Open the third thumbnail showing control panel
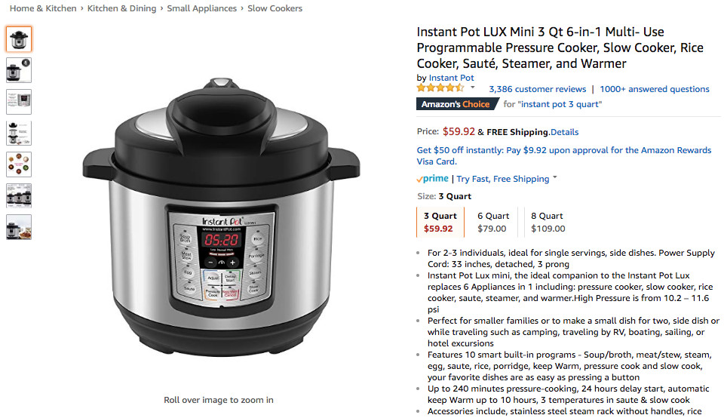724x418 pixels. coord(19,102)
